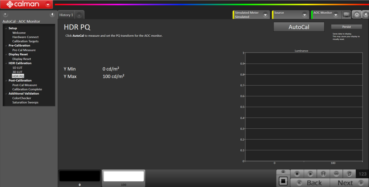This screenshot has height=187, width=369.
Task: Open the Calman main menu arrow
Action: tap(48, 4)
